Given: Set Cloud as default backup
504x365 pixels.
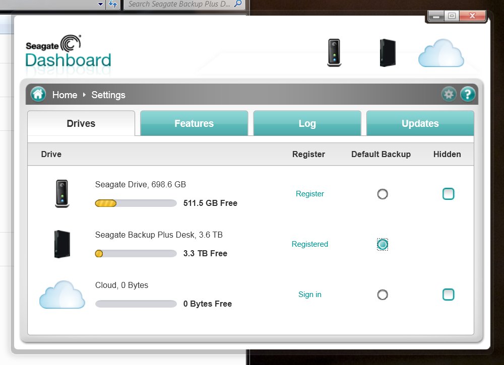Looking at the screenshot, I should (x=383, y=295).
